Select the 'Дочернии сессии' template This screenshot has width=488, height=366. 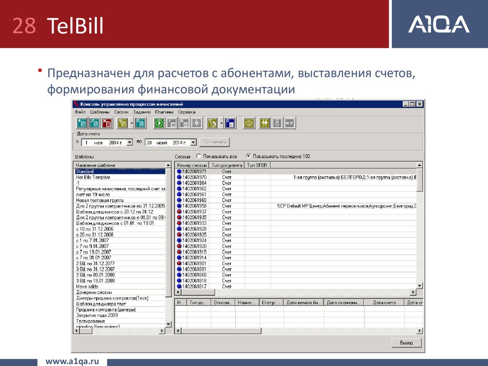click(x=120, y=292)
